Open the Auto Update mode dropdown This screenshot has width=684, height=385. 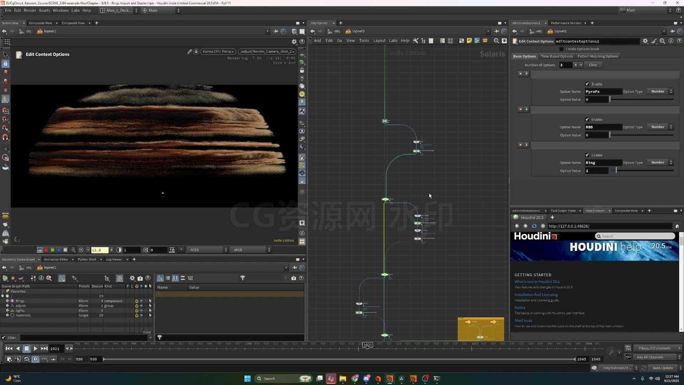[x=665, y=368]
